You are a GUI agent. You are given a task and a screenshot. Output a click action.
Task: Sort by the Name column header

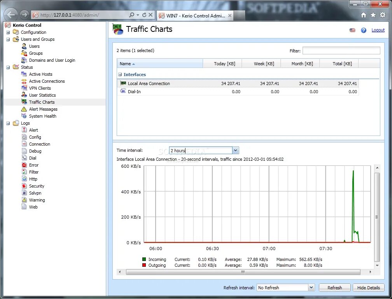tap(160, 64)
